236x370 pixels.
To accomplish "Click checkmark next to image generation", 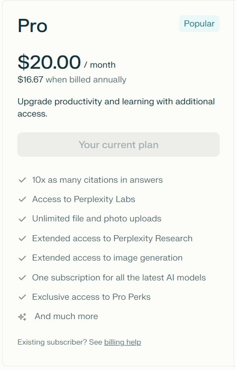I will 22,259.
